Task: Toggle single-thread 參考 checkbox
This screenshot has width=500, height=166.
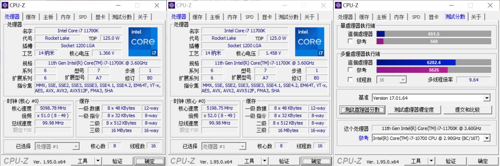Action: (x=350, y=41)
